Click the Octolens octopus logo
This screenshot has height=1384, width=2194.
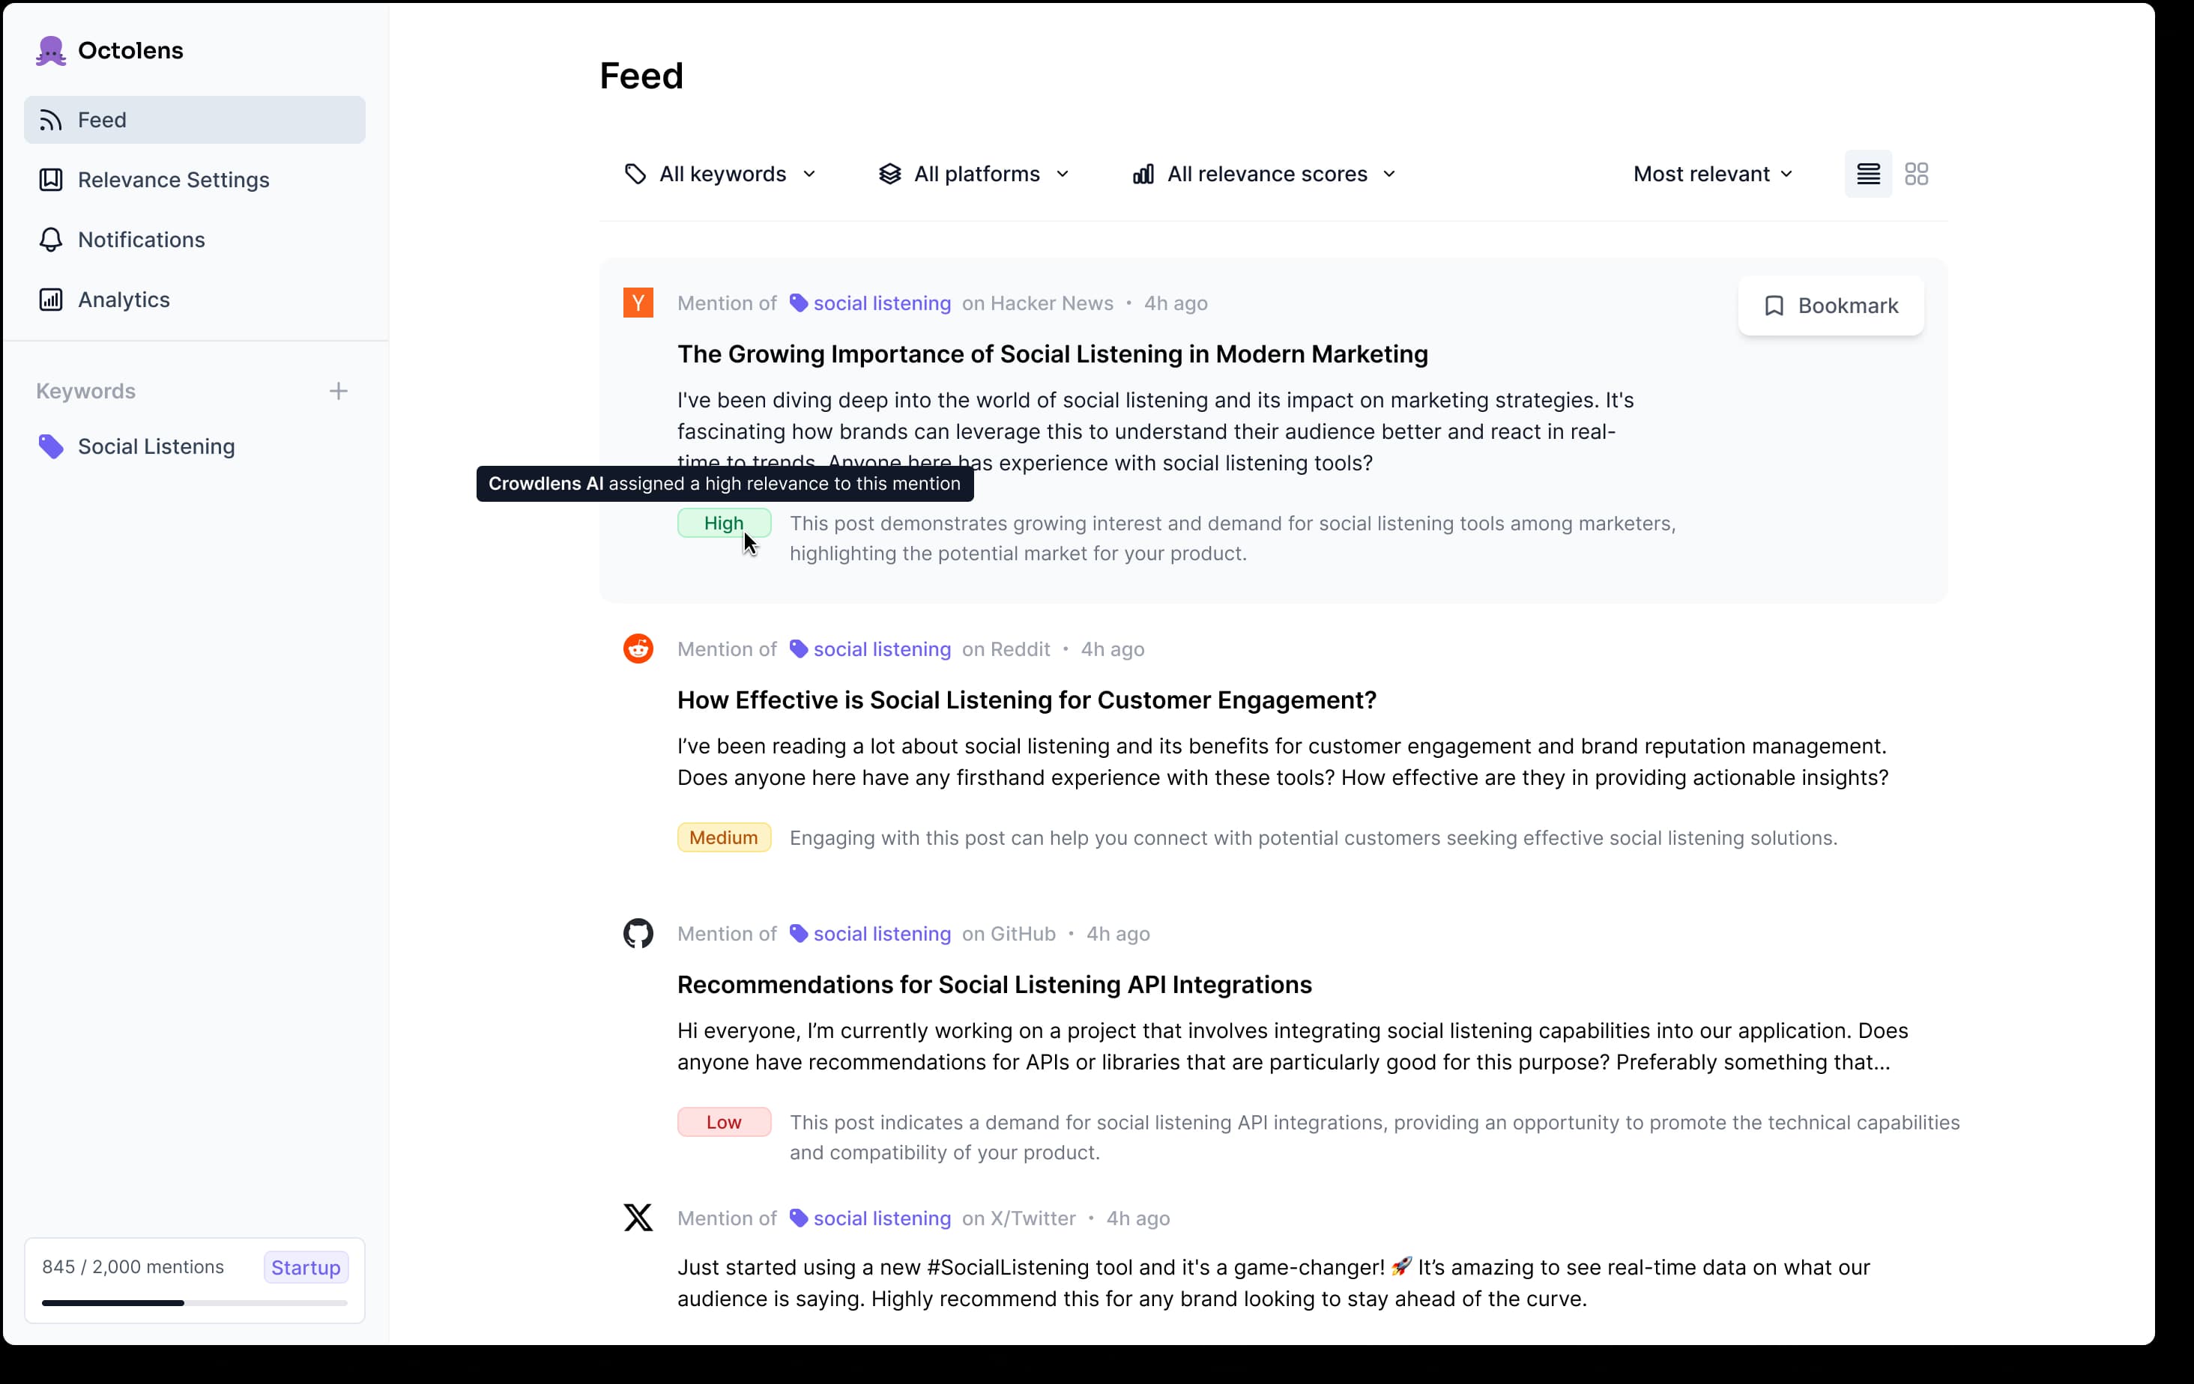point(51,50)
